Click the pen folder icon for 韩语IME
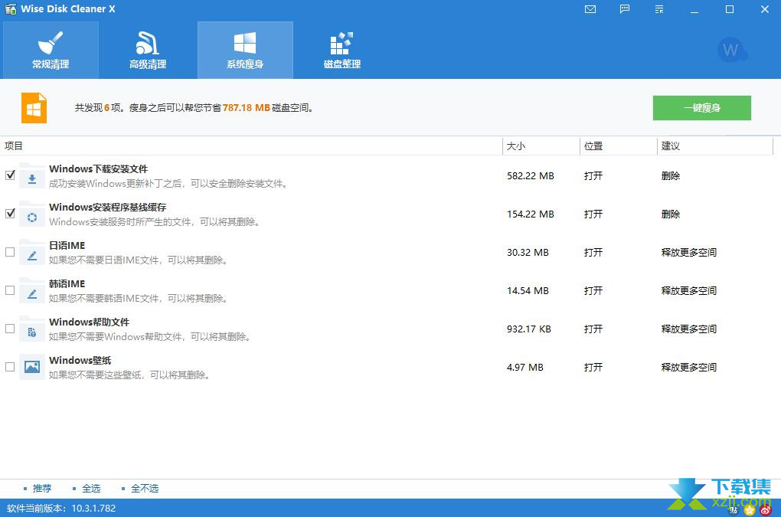This screenshot has width=781, height=517. point(32,291)
